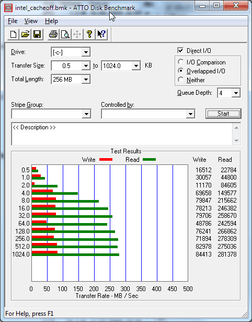
Task: Minimize the ATTO Disk Benchmark window
Action: (x=202, y=6)
